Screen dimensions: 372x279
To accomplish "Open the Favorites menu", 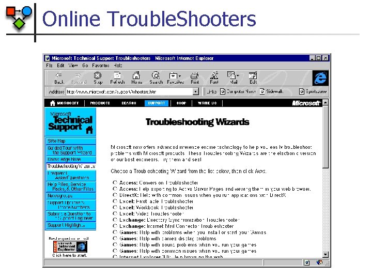I will click(101, 66).
